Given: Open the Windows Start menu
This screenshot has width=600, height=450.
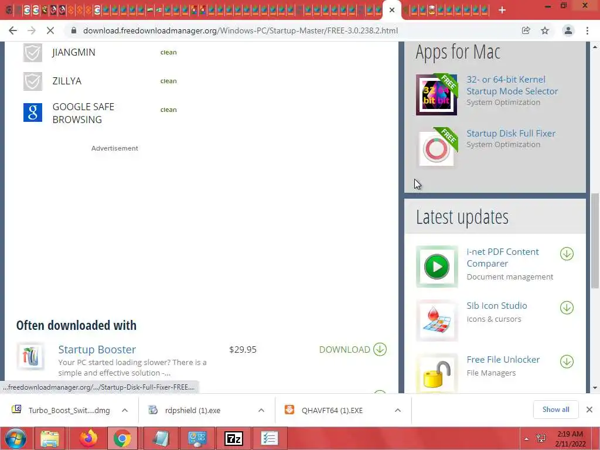Looking at the screenshot, I should point(16,438).
